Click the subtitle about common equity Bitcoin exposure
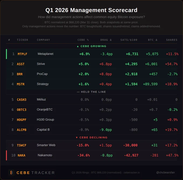The height and width of the screenshot is (180, 183). (91, 17)
